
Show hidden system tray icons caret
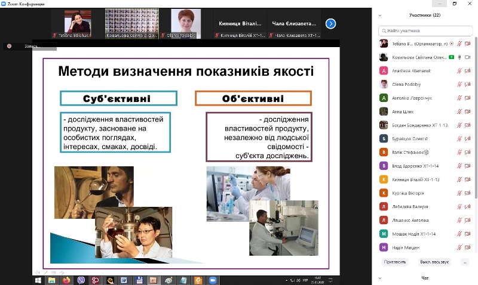(286, 280)
